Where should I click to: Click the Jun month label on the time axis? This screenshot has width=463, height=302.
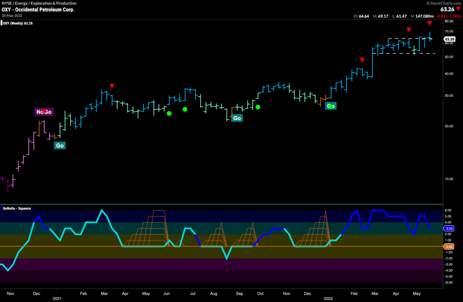click(x=166, y=293)
